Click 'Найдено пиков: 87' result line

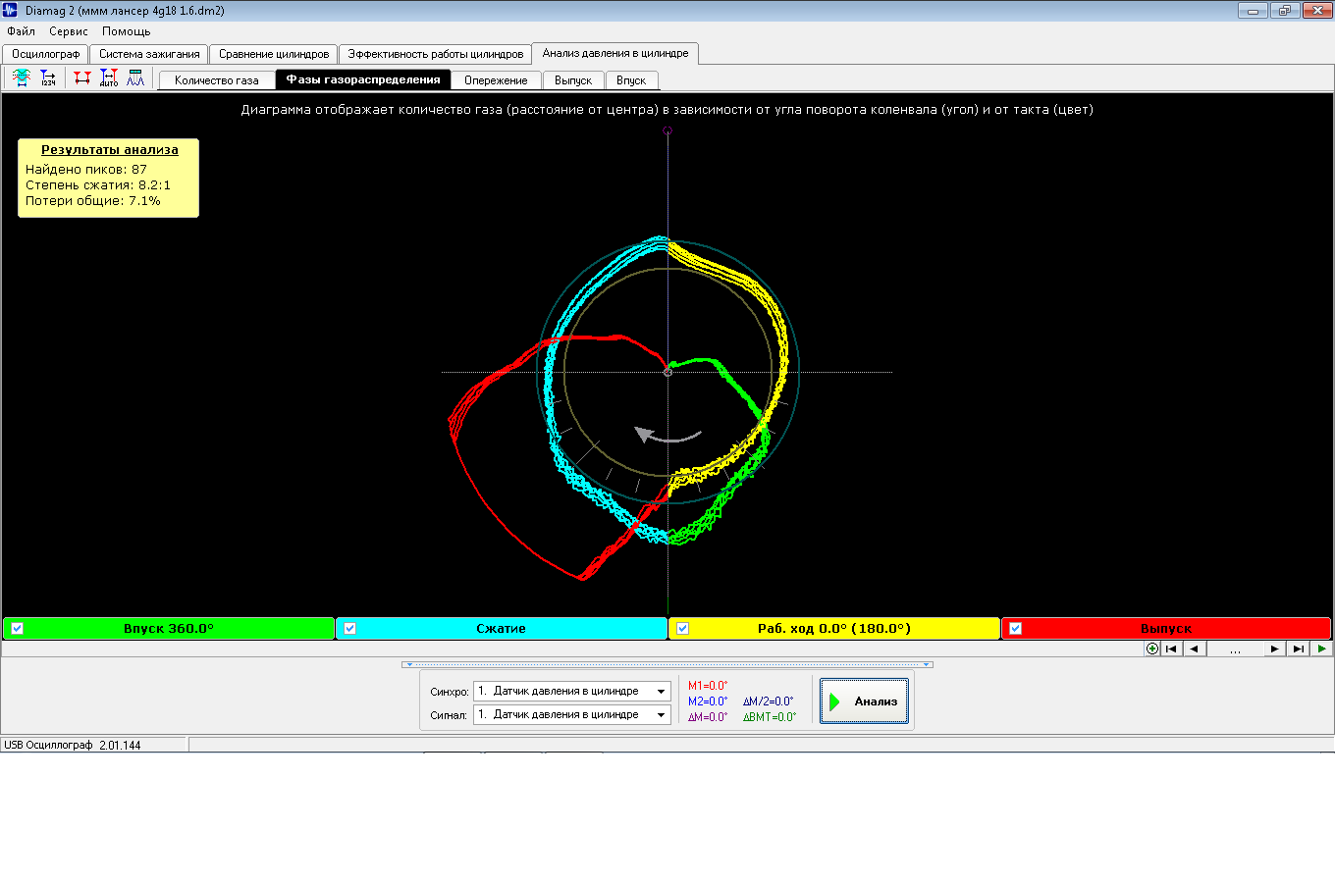86,170
